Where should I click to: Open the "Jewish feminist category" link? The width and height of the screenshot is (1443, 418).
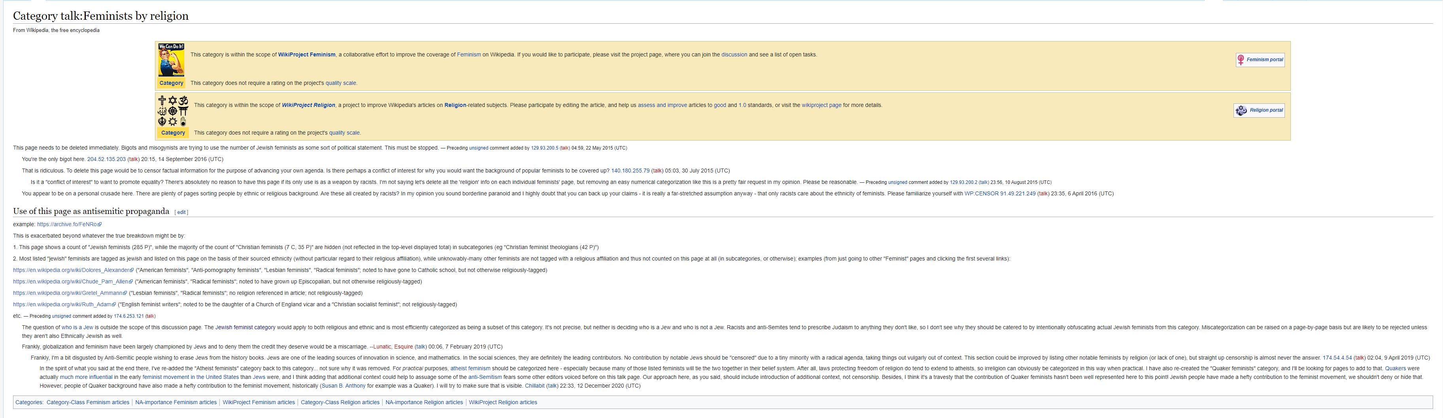pos(245,327)
